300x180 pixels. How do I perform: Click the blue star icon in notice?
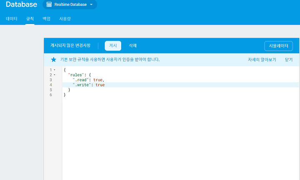click(54, 60)
